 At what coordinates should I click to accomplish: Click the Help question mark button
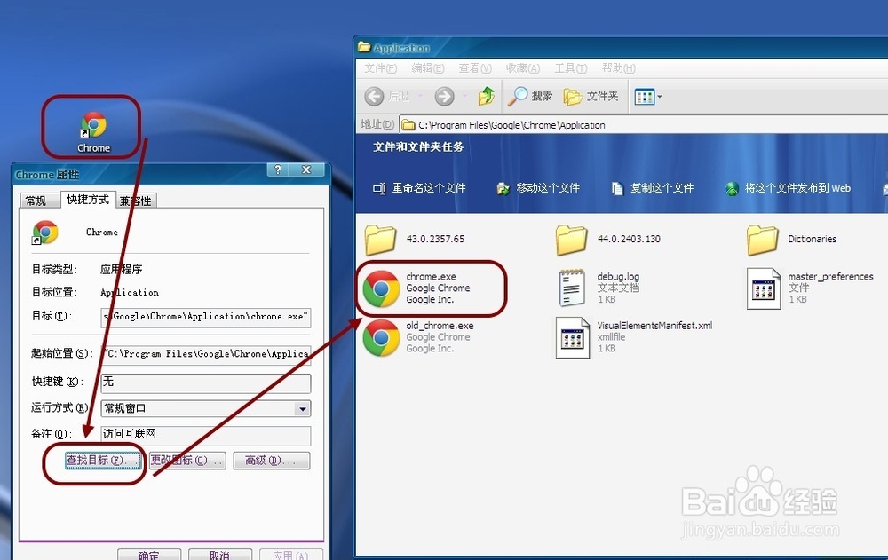click(x=277, y=170)
